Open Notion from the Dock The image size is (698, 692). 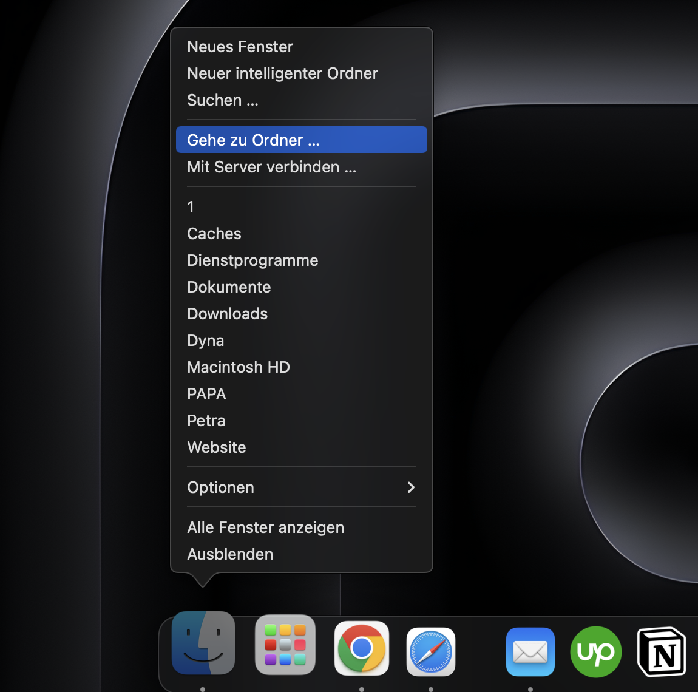click(661, 651)
